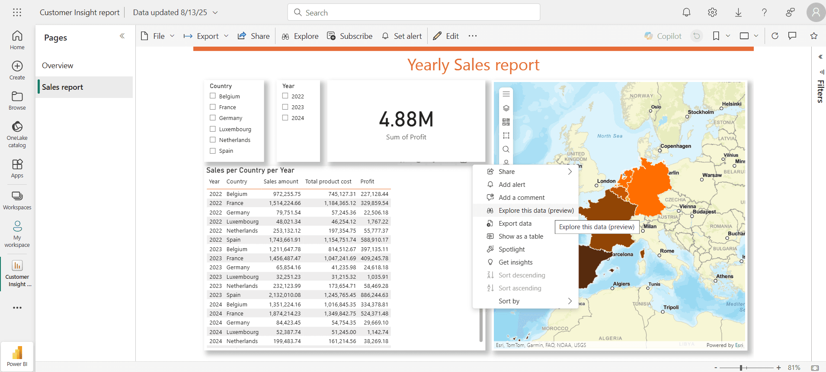Screen dimensions: 826x372
Task: Click the map search magnifier icon
Action: (506, 149)
